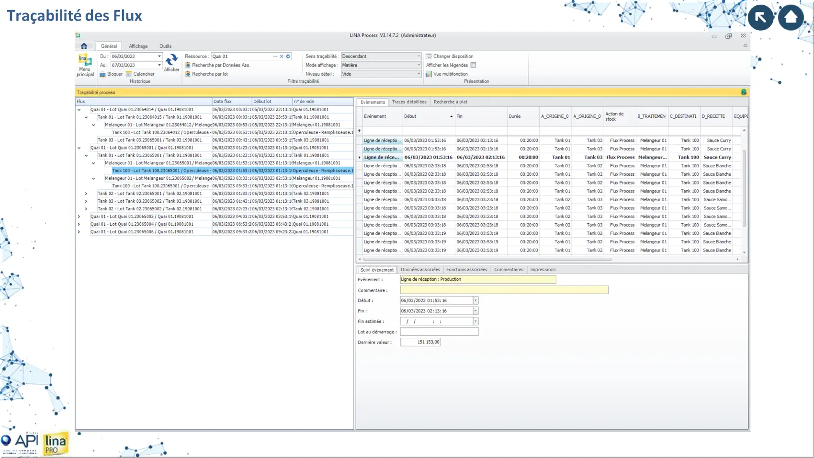Click into the Commentaire input field

coord(504,290)
